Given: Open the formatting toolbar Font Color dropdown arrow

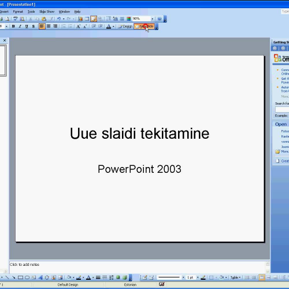Looking at the screenshot, I should point(113,27).
